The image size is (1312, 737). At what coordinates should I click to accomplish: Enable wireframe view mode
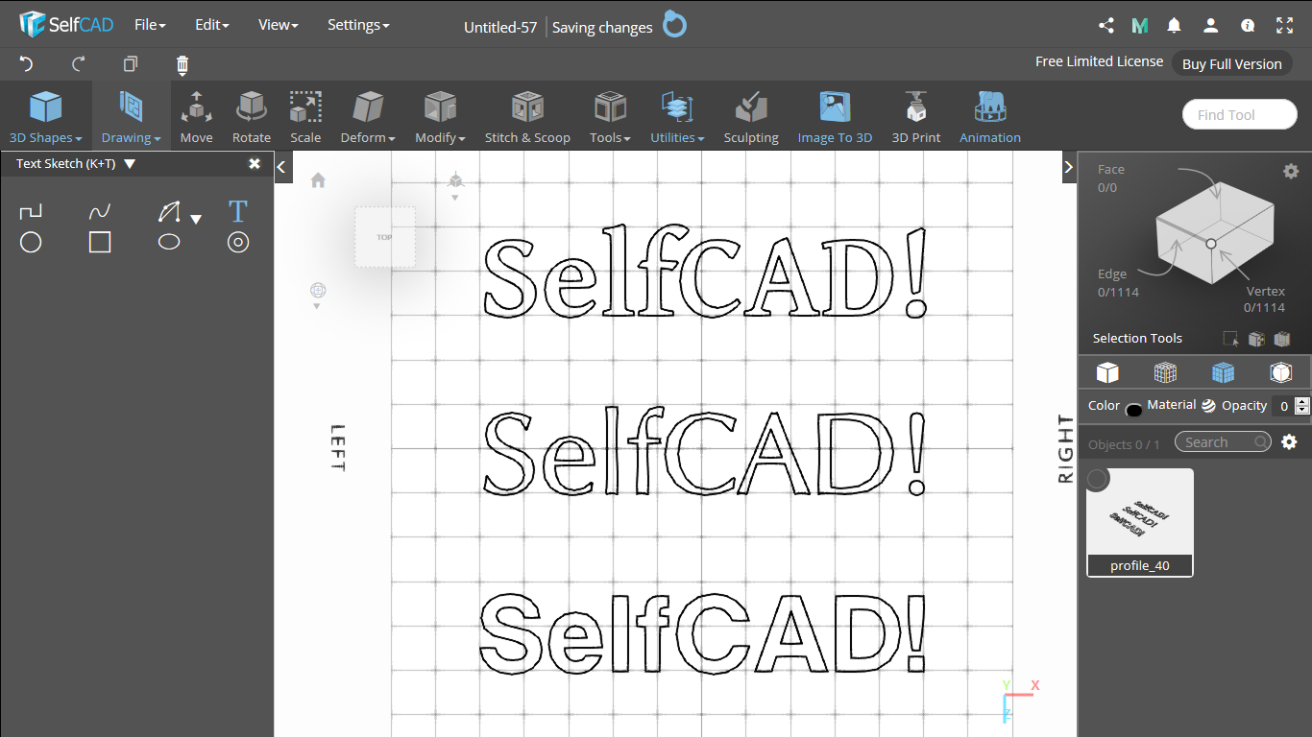1165,372
